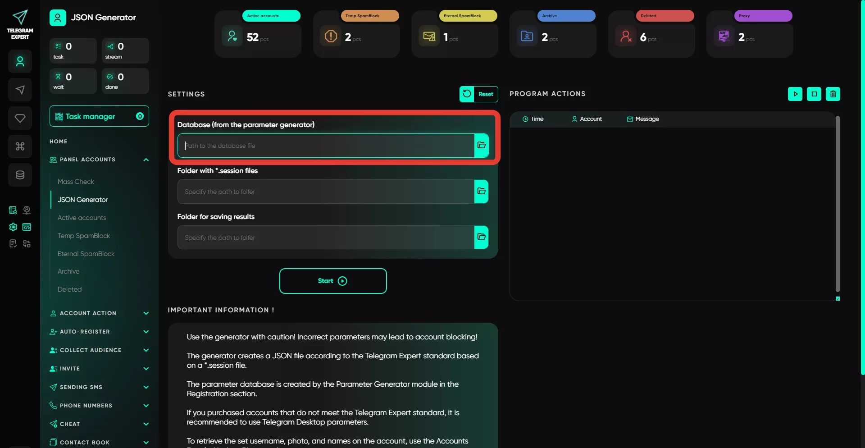The width and height of the screenshot is (865, 448).
Task: Browse for session files folder
Action: [x=481, y=192]
